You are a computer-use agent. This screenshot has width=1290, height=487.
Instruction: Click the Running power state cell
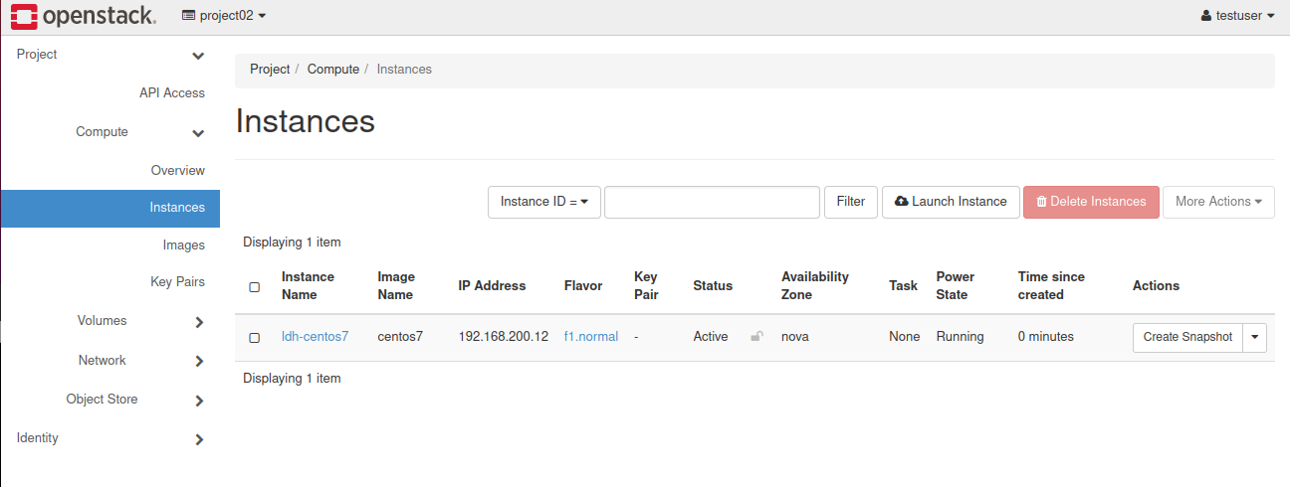(960, 337)
